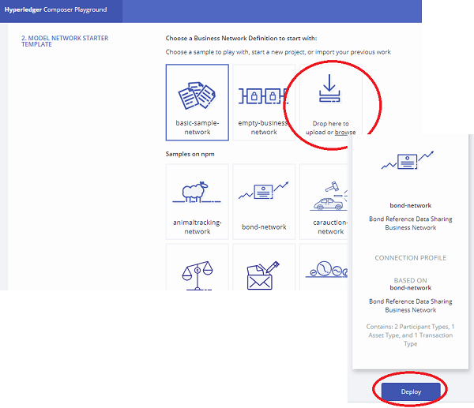
Task: Click the BASED ON label in the card
Action: pos(411,280)
